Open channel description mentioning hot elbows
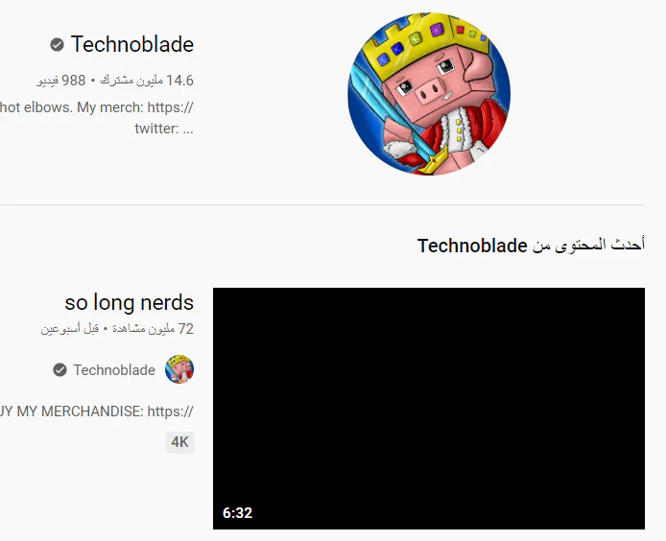 coord(97,117)
